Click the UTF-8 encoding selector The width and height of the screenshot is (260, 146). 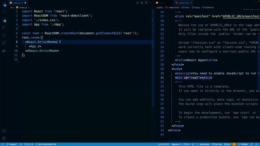[x=186, y=144]
